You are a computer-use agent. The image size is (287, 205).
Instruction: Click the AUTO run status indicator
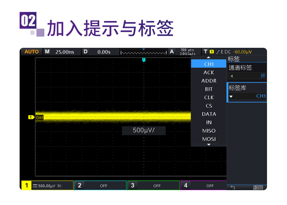coord(32,52)
